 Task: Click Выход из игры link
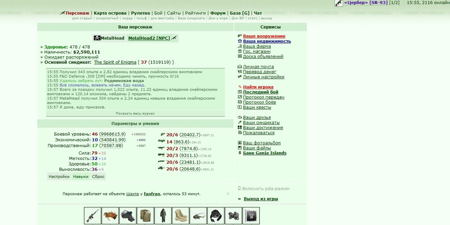click(261, 199)
